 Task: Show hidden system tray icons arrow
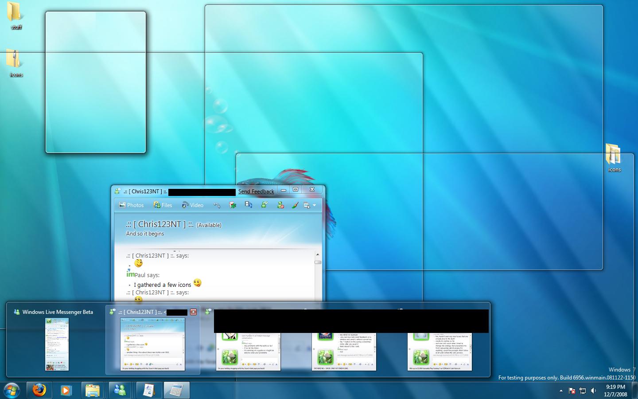(x=561, y=391)
